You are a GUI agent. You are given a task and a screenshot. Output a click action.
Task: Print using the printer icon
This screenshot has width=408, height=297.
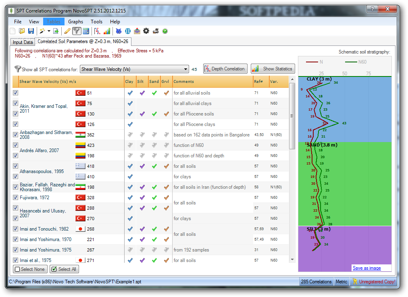(x=156, y=31)
